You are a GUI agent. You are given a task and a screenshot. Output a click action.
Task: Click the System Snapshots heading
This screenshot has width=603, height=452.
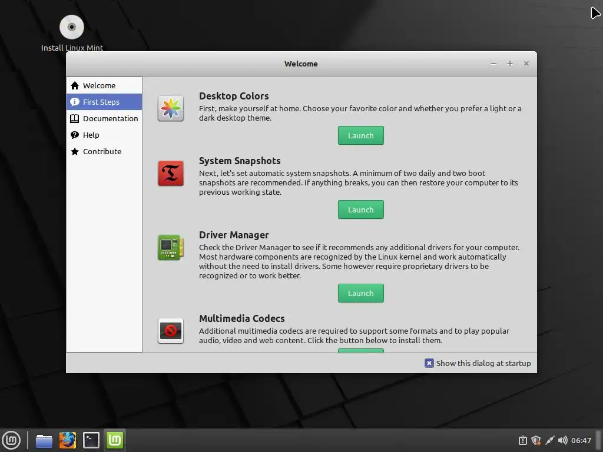(x=240, y=161)
